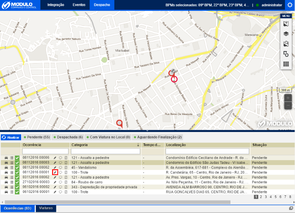Open the grid icon in MENU panel

click(x=286, y=64)
